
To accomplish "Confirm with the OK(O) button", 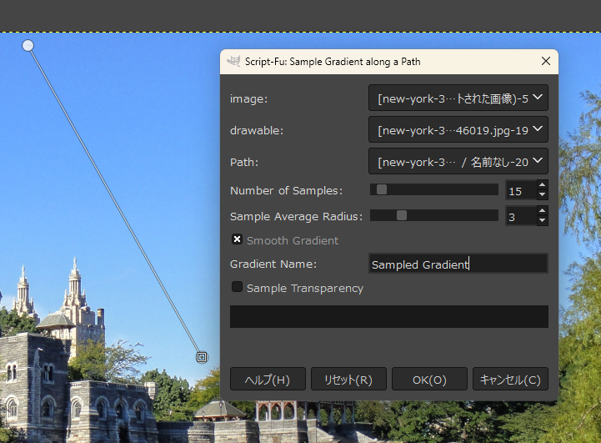I will [x=429, y=380].
